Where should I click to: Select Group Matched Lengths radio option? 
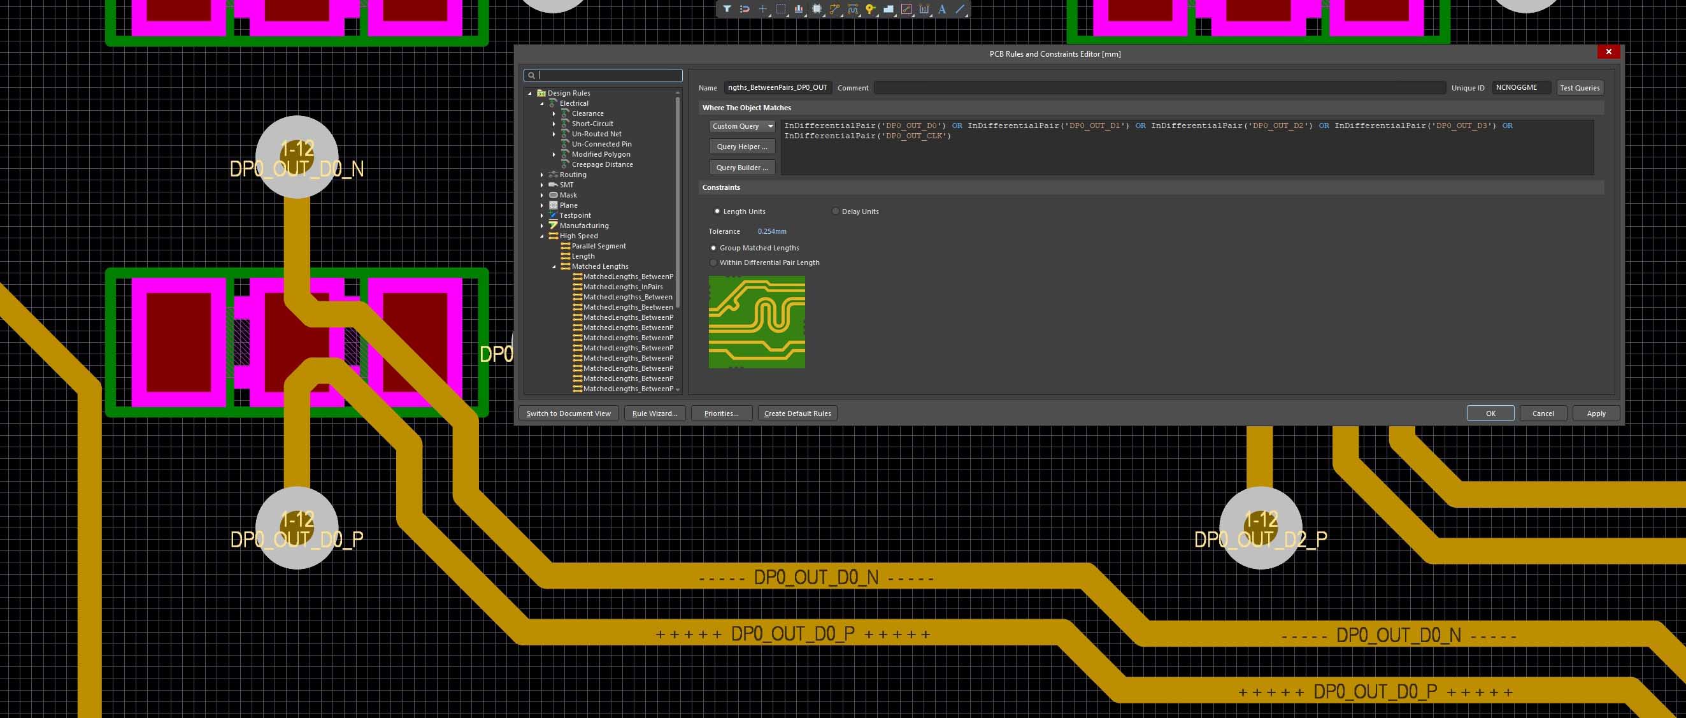(x=713, y=248)
